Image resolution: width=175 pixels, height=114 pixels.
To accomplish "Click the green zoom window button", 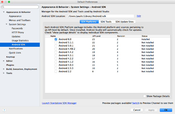I will click(9, 2).
